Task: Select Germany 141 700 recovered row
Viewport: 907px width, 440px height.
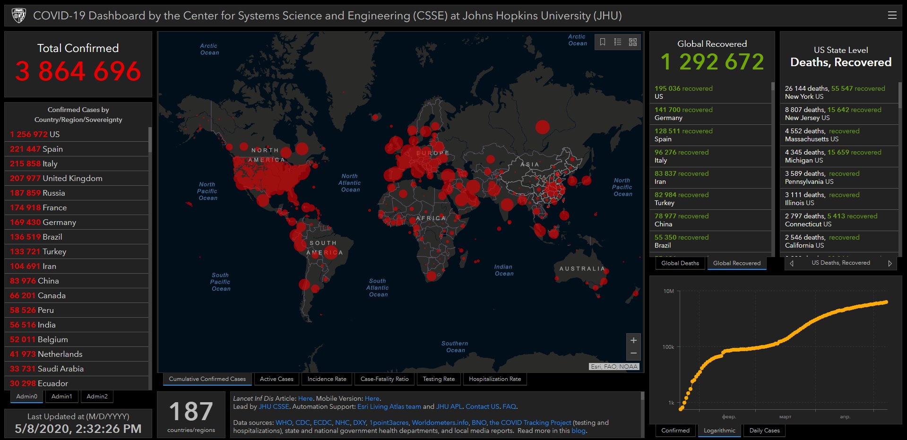Action: point(710,114)
